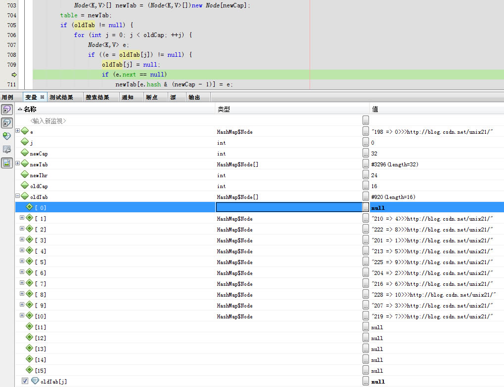Switch to the 断点 tab
Screen dimensions: 504x387
(152, 97)
